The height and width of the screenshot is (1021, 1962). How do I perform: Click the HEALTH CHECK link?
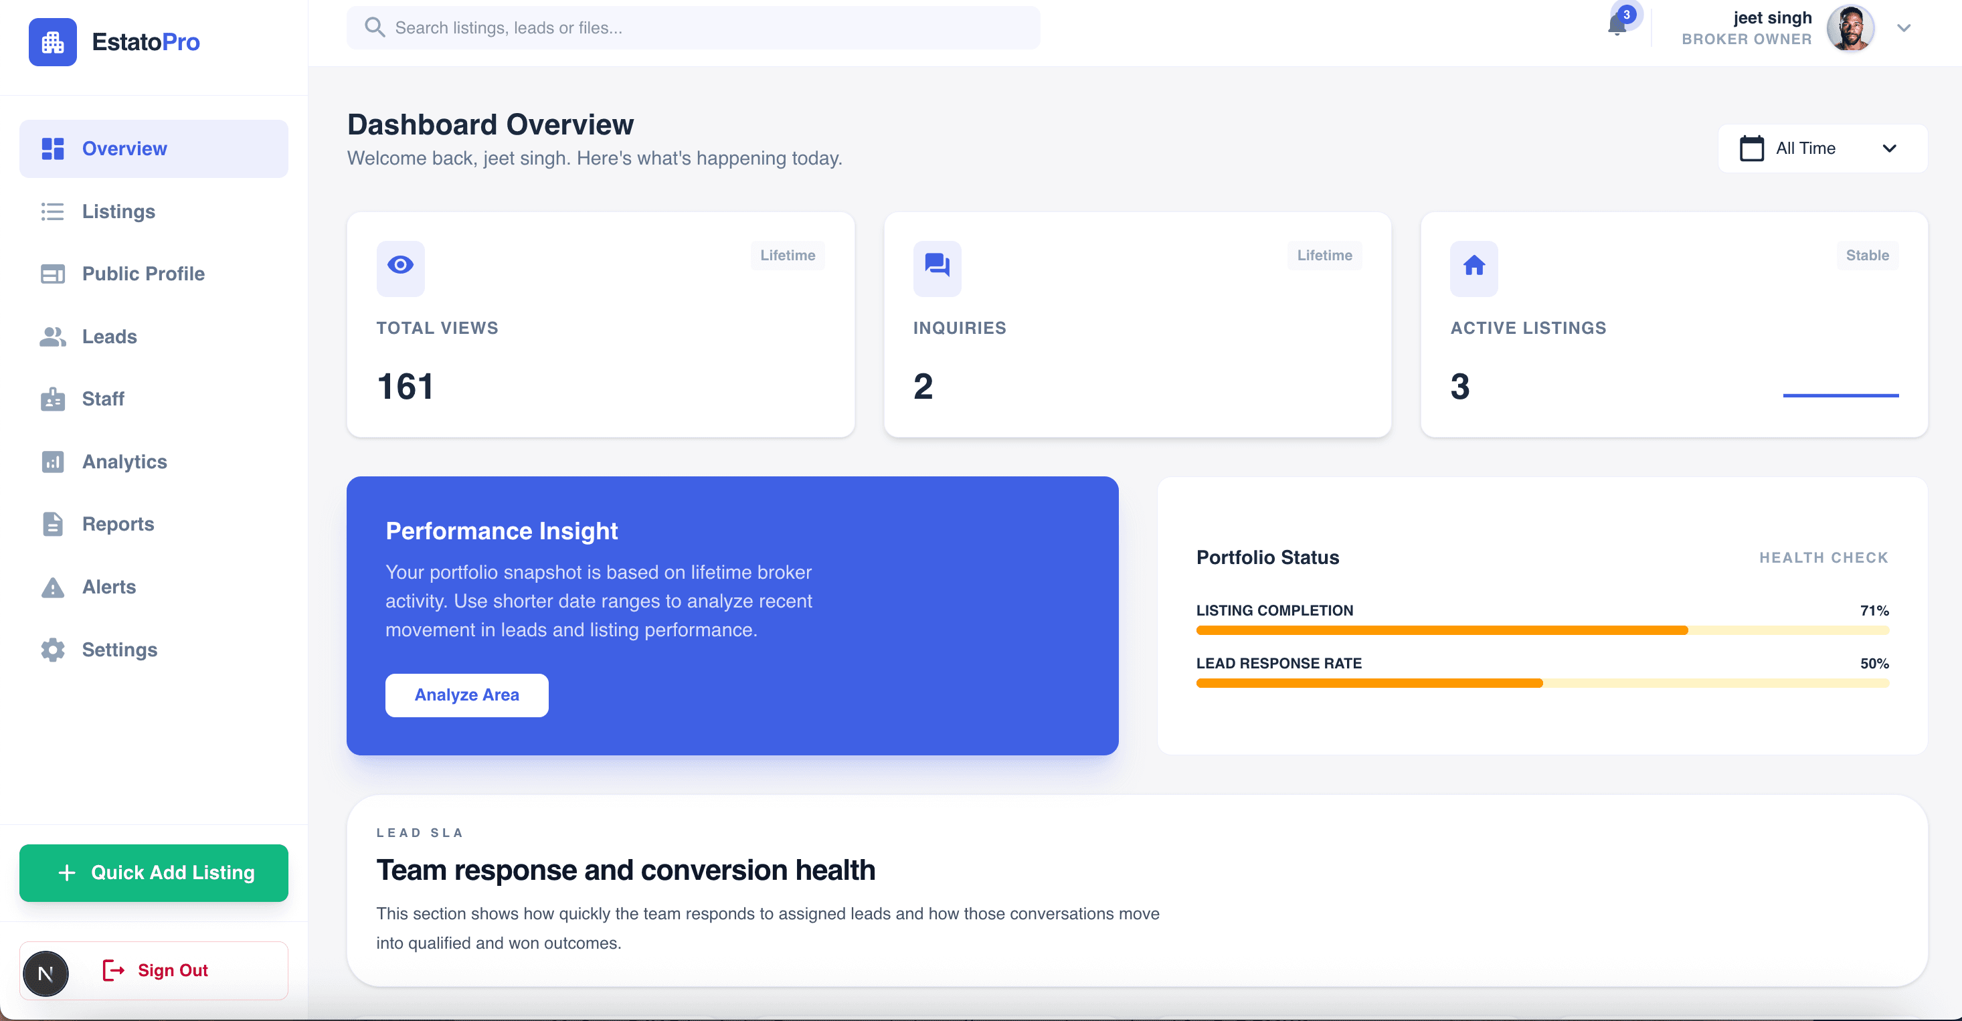(x=1823, y=557)
